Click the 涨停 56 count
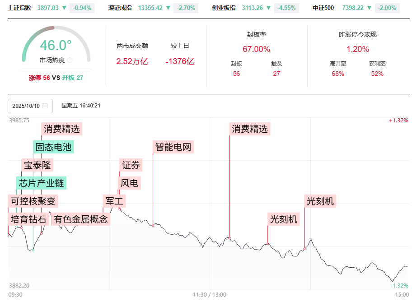This screenshot has height=302, width=412. tap(39, 78)
